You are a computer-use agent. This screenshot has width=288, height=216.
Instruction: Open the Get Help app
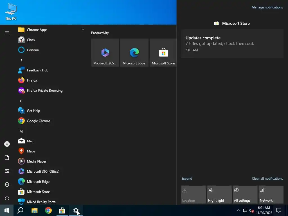[51, 111]
